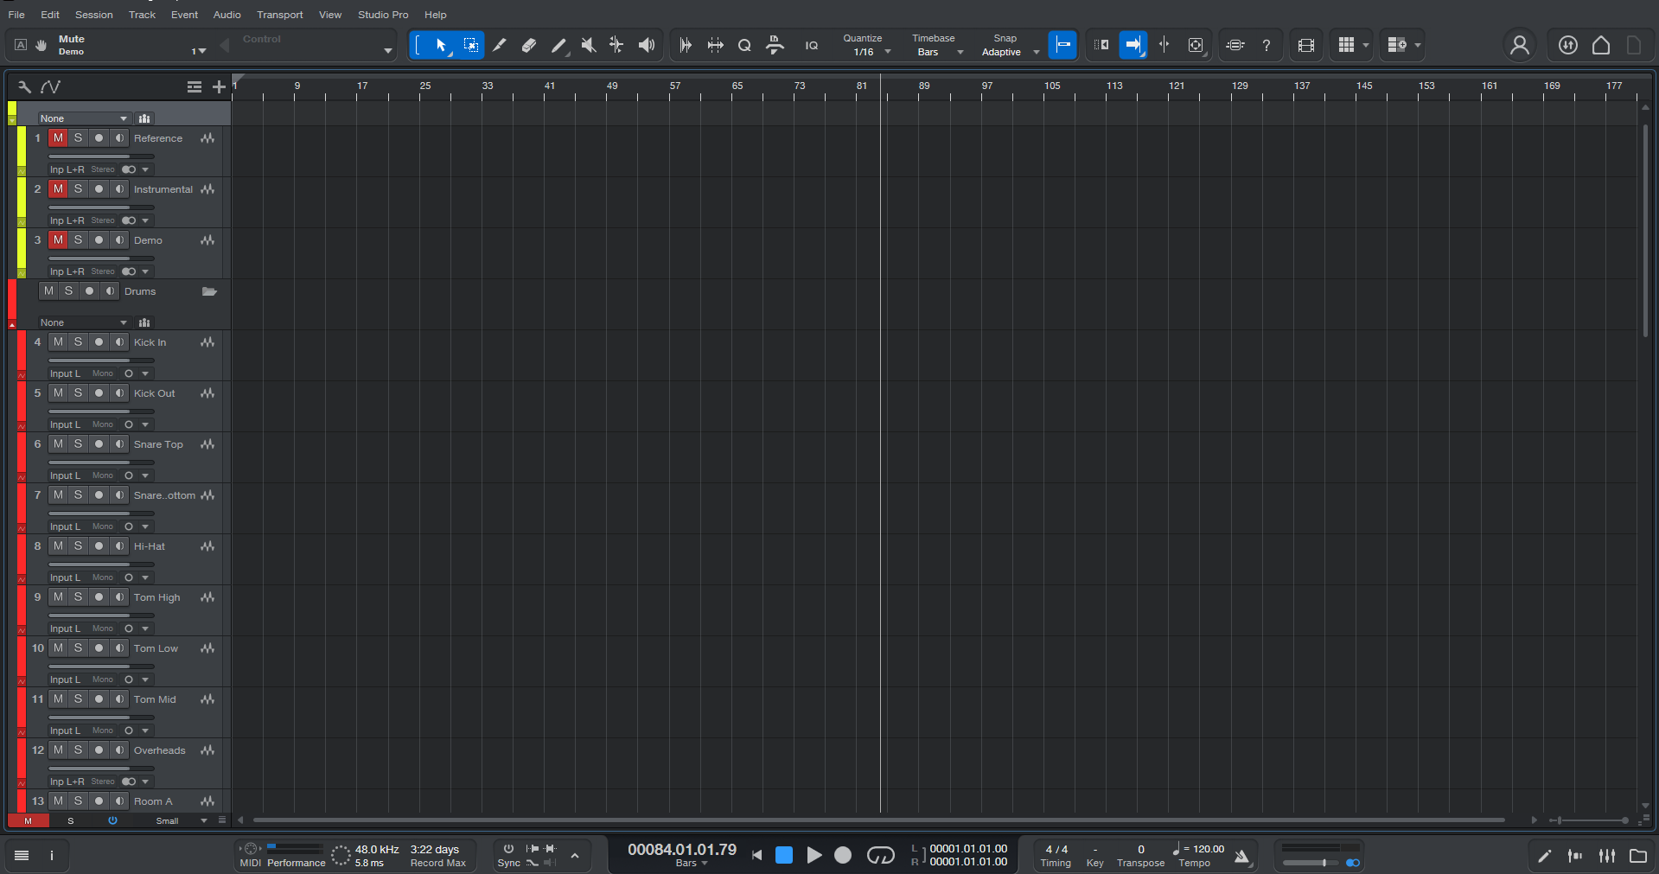Switch to the Eraser tool

pos(528,45)
